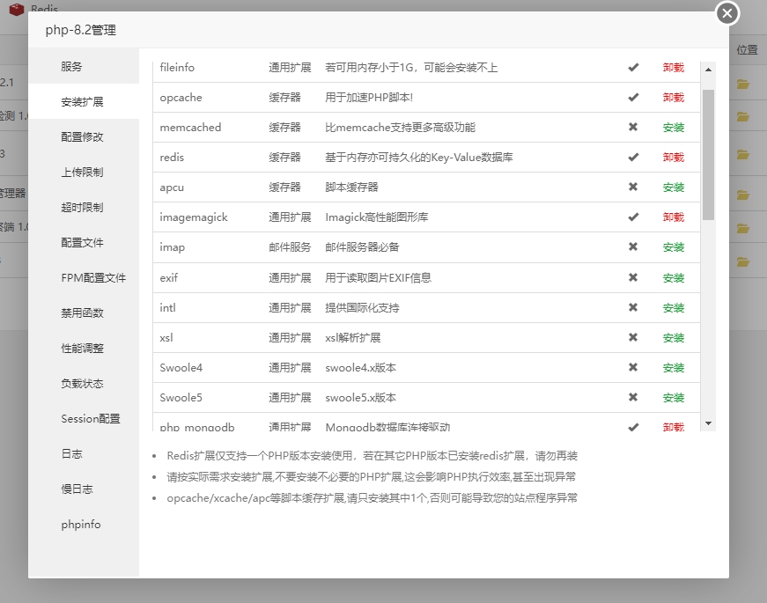Install the imap extension
The height and width of the screenshot is (603, 767).
click(673, 247)
